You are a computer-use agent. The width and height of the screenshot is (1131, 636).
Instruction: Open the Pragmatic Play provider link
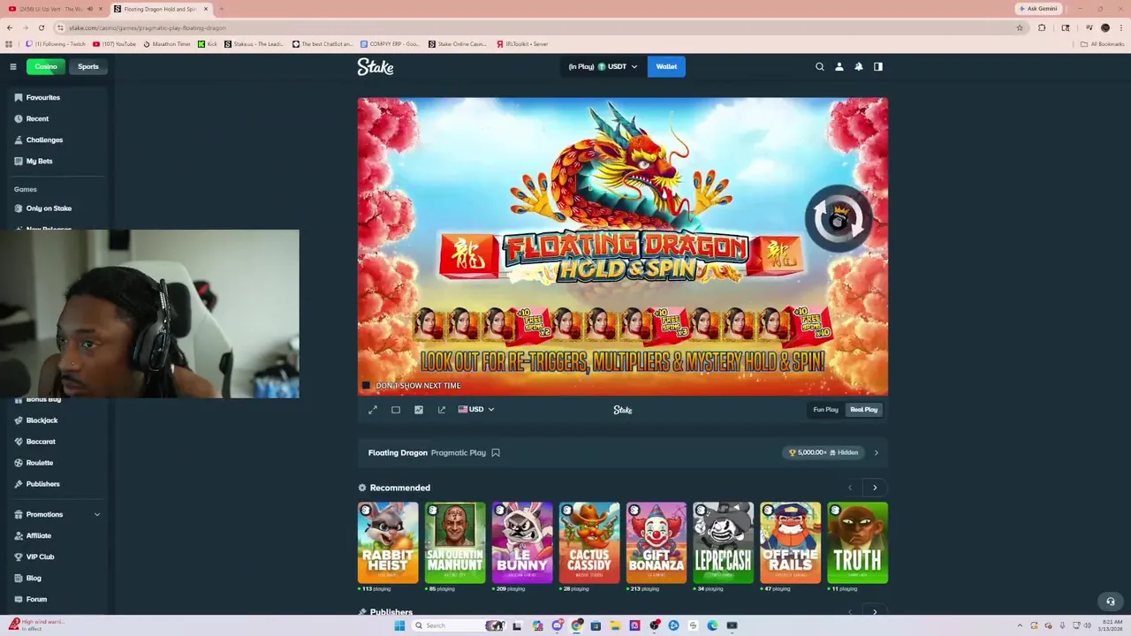[459, 452]
